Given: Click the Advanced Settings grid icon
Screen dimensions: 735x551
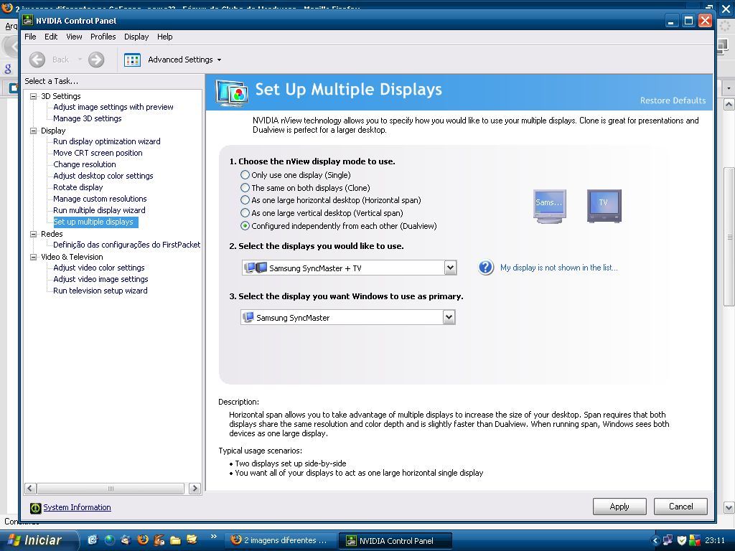Looking at the screenshot, I should coord(132,60).
